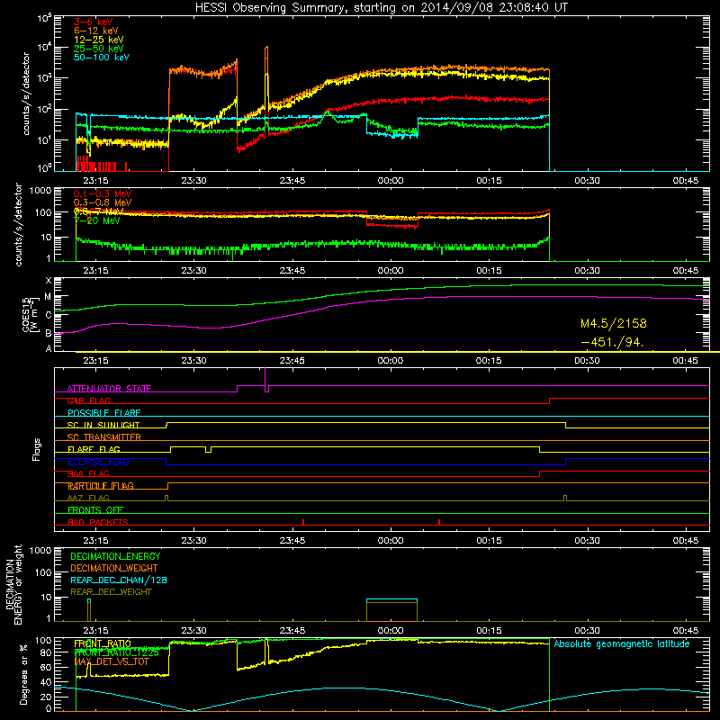Select the C class label on GOES axis
This screenshot has height=720, width=720.
pyautogui.click(x=49, y=315)
